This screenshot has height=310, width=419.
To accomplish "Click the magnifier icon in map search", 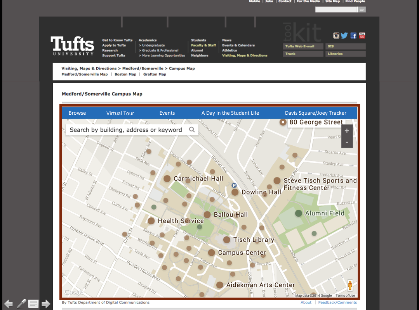I will (192, 130).
